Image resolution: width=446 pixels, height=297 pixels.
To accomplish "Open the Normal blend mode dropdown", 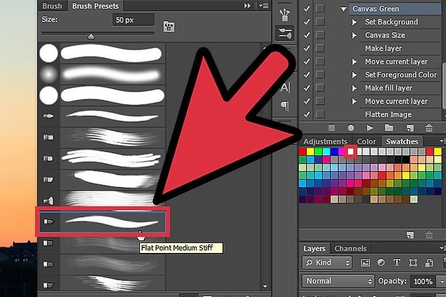I will click(x=338, y=282).
